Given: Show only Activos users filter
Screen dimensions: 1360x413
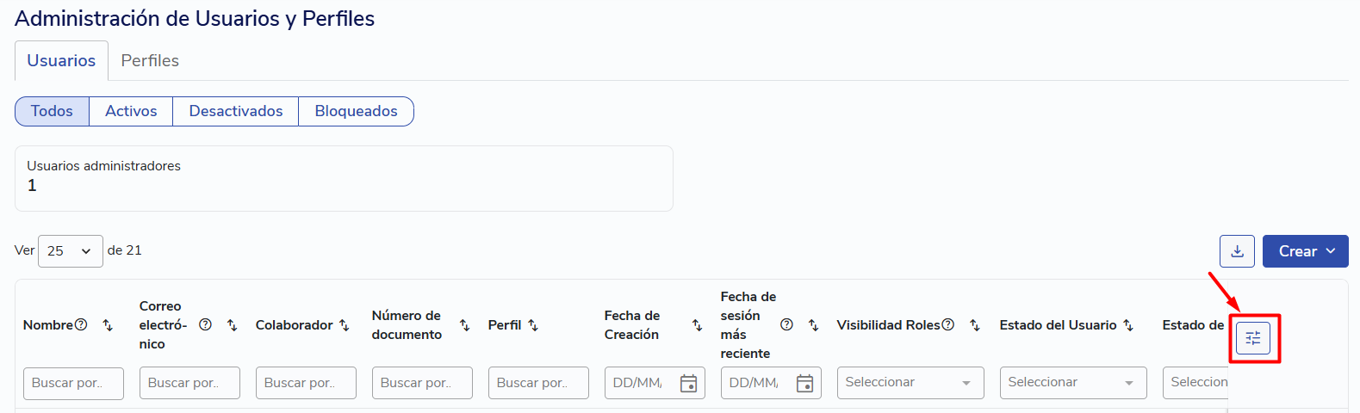Looking at the screenshot, I should tap(131, 111).
